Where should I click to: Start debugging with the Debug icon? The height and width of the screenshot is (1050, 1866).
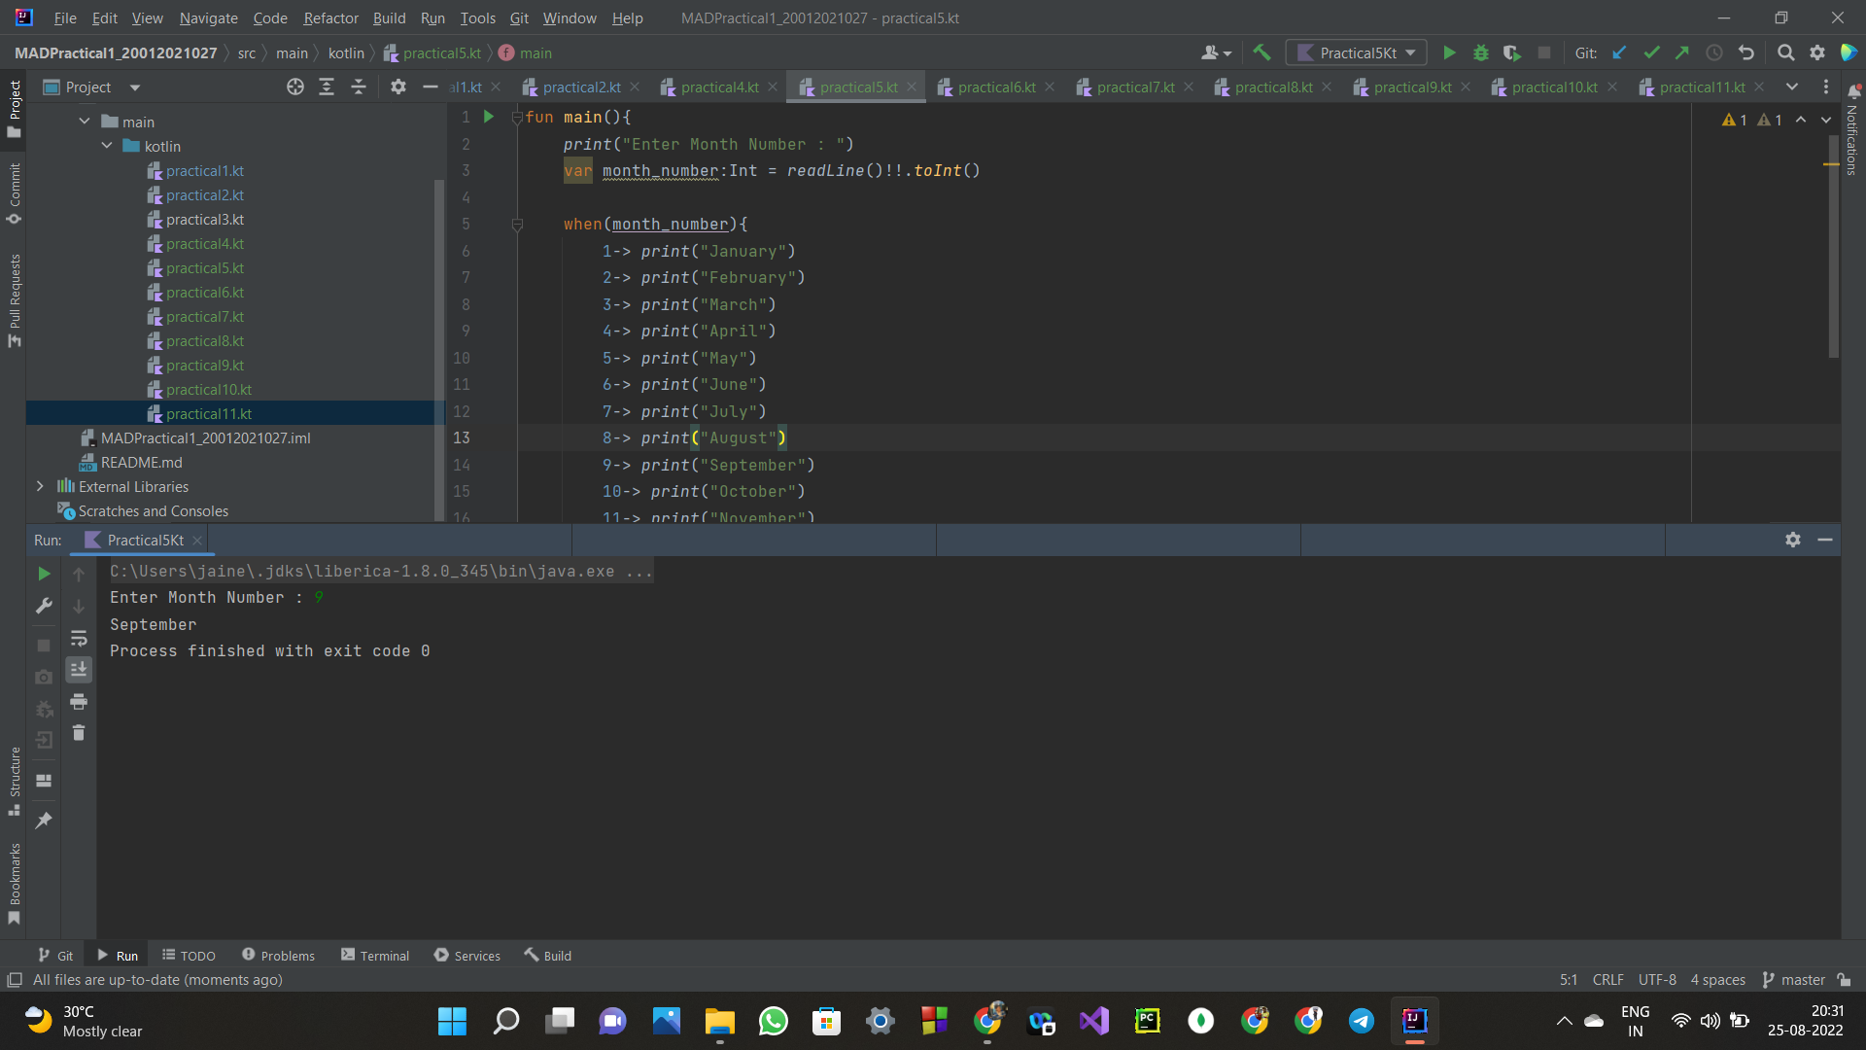point(1480,52)
